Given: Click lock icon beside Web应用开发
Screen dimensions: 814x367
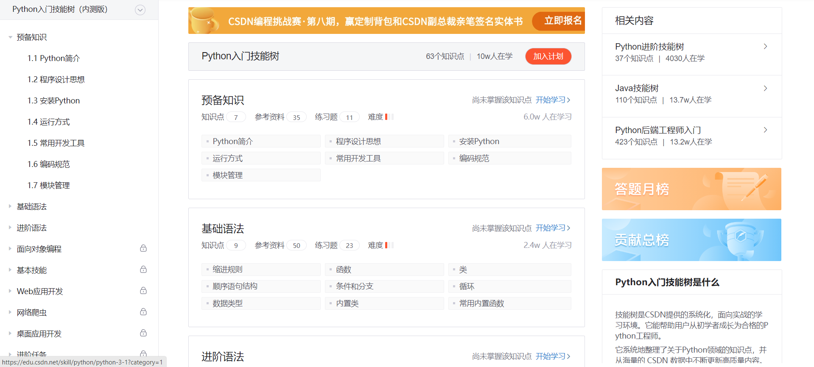Looking at the screenshot, I should [x=143, y=291].
